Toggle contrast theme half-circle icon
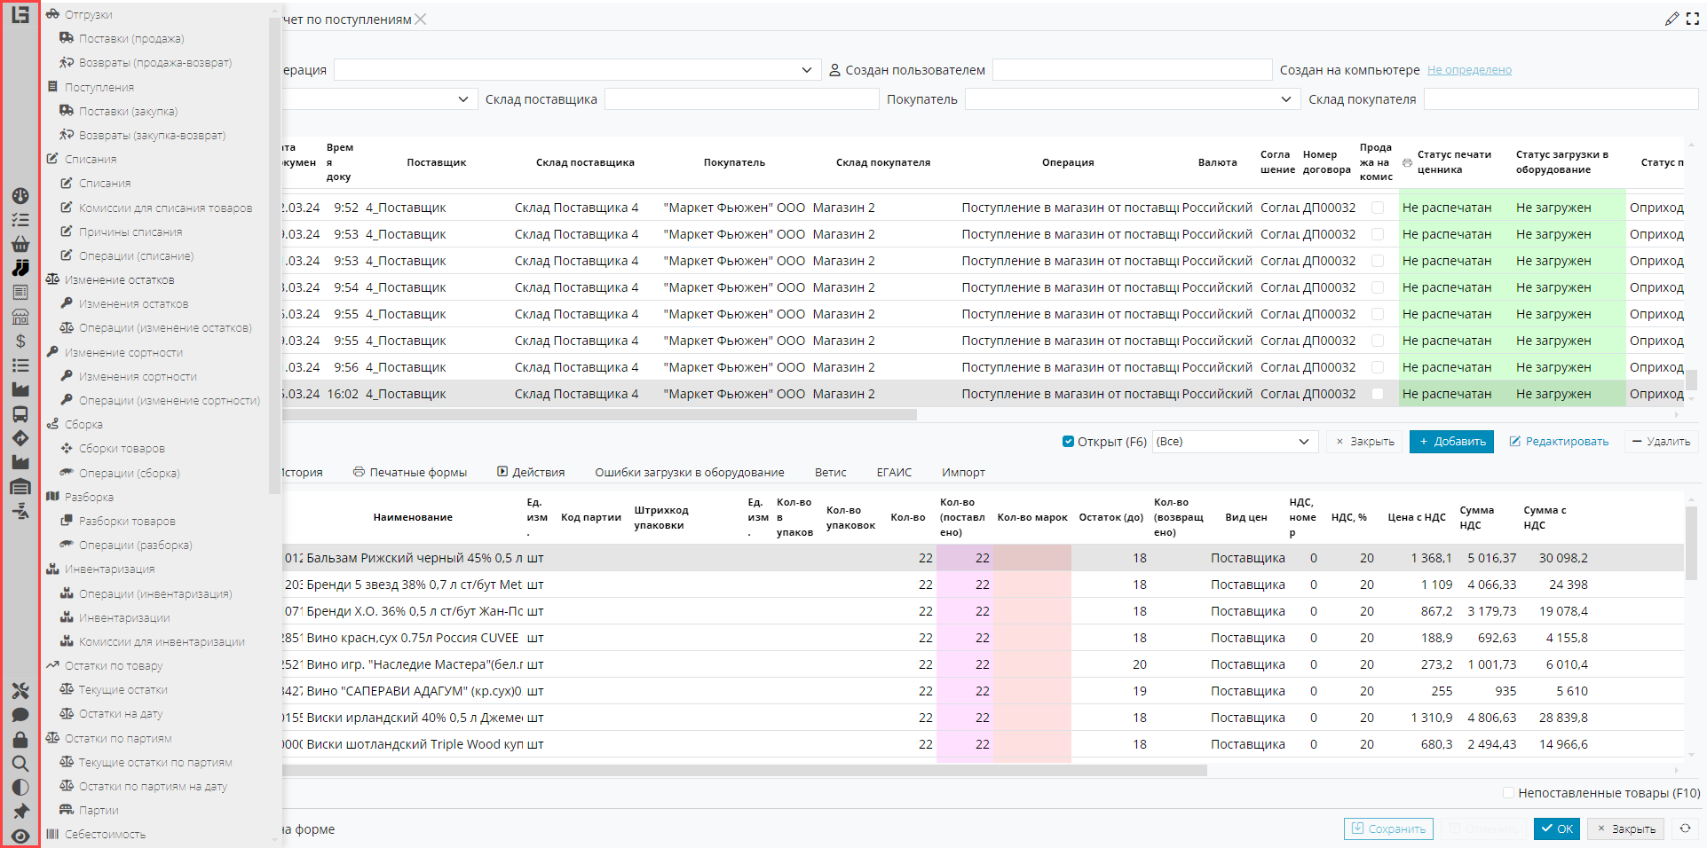This screenshot has height=848, width=1707. [20, 787]
